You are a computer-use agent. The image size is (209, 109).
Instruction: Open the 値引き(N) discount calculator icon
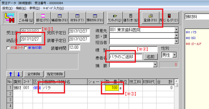point(130,18)
